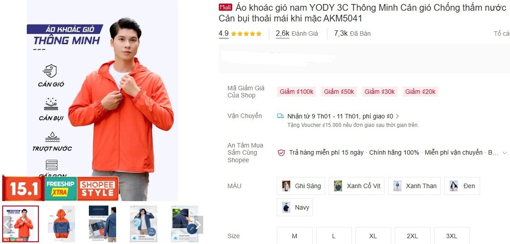Image resolution: width=510 pixels, height=244 pixels.
Task: Click the delivery truck shipping icon
Action: 280,116
